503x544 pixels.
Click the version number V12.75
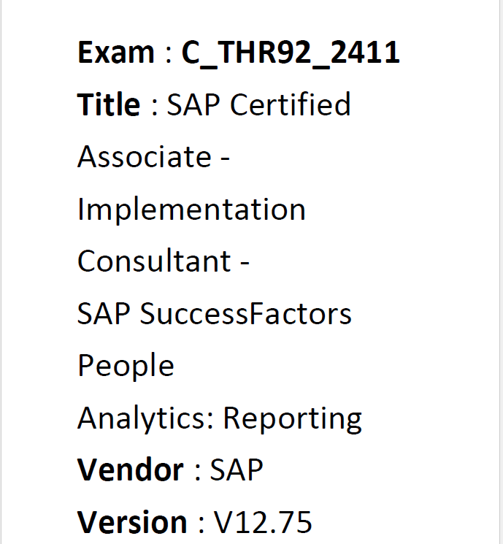[x=263, y=523]
